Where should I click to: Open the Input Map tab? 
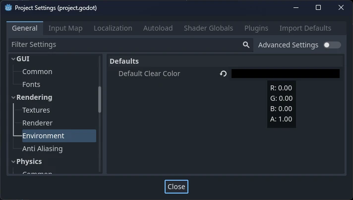click(x=65, y=28)
